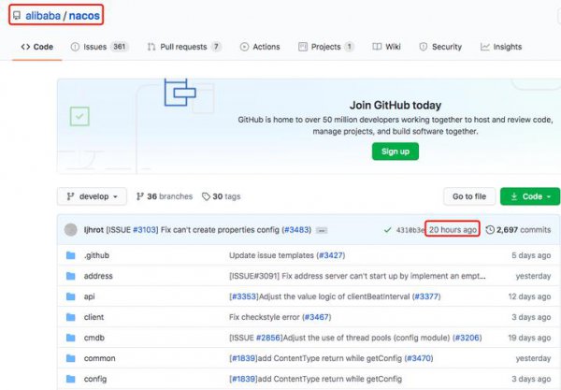
Task: Click the repository book icon beside alibaba
Action: [17, 16]
